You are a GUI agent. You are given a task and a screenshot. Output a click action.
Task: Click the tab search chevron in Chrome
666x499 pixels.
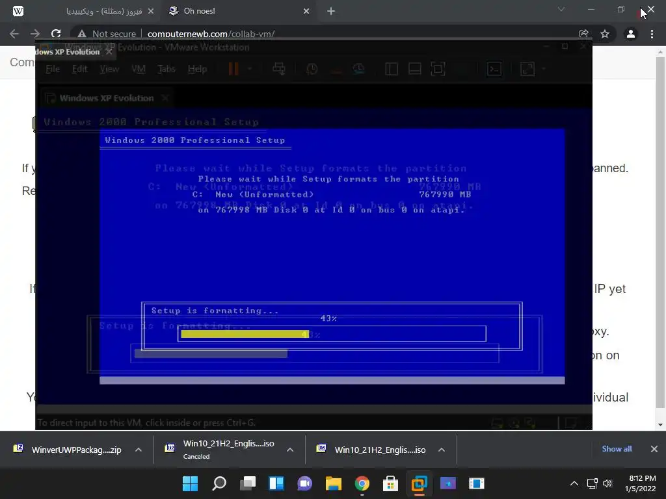point(561,9)
